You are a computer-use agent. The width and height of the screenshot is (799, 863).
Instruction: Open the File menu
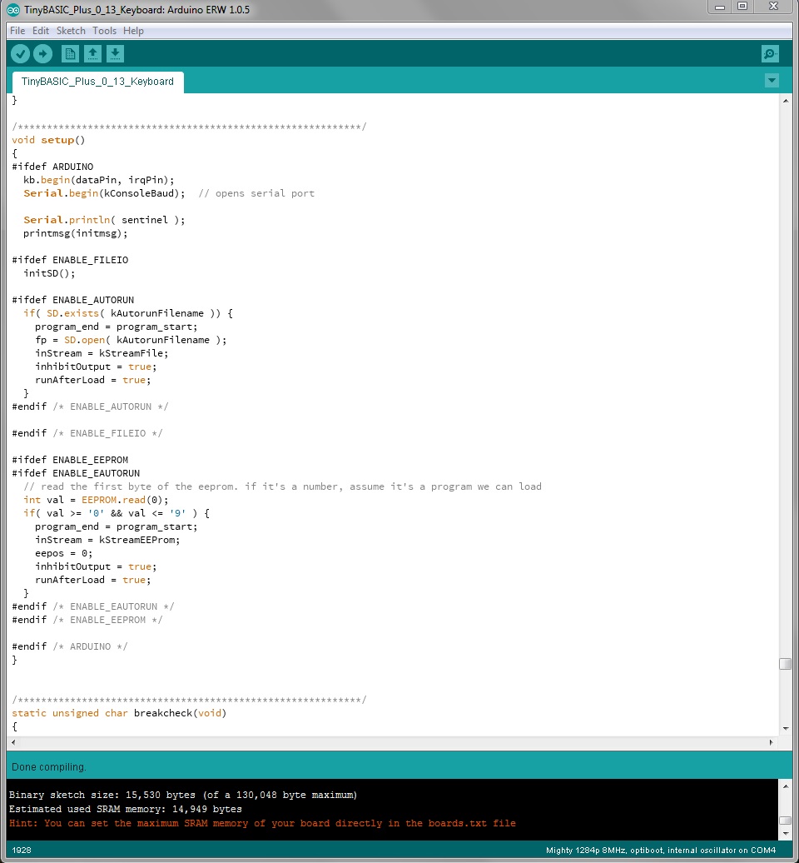click(x=16, y=30)
